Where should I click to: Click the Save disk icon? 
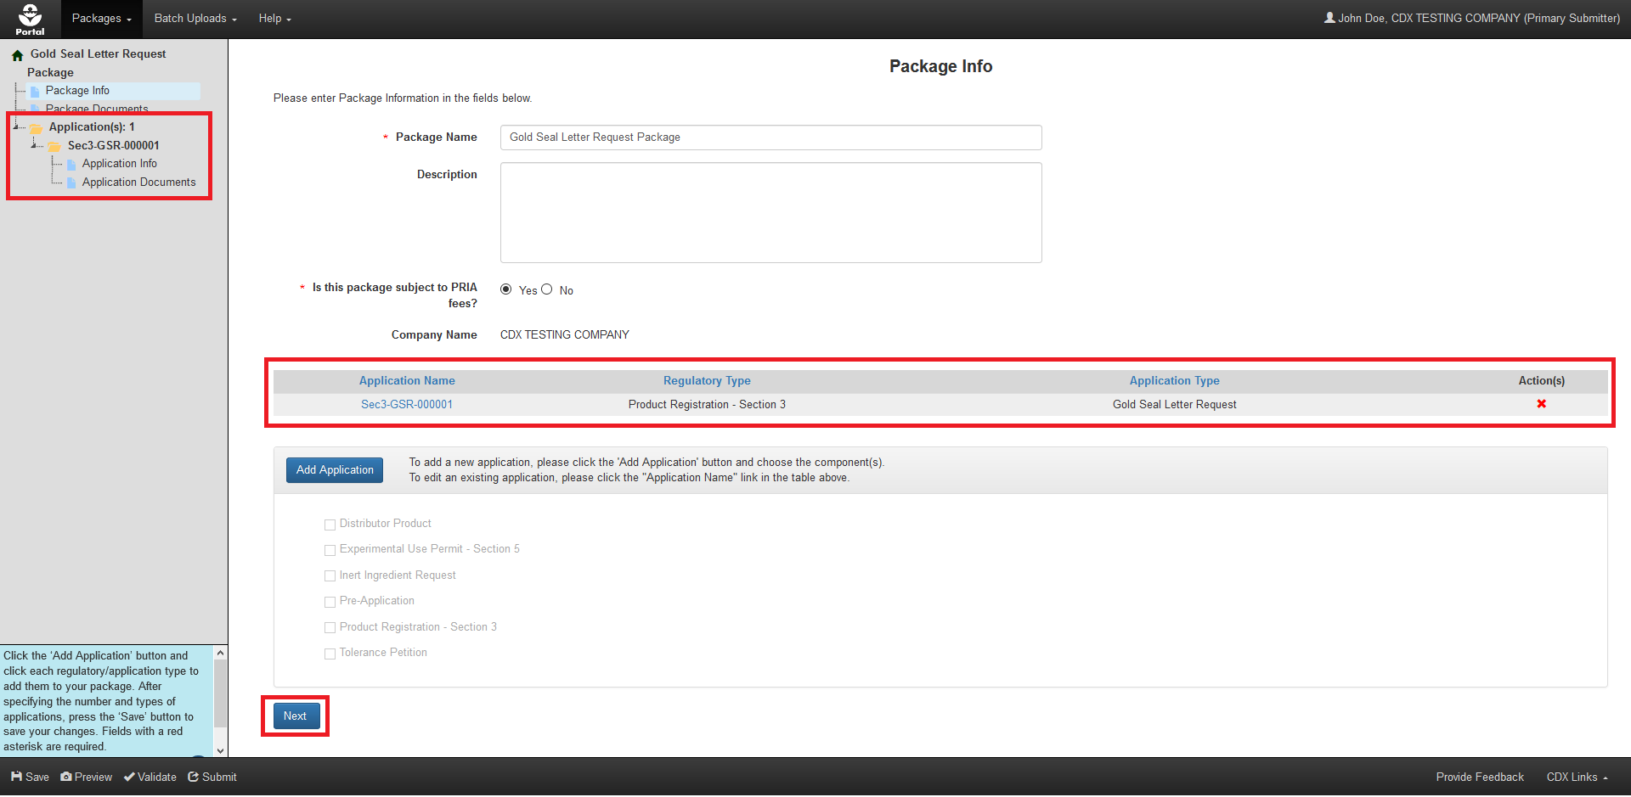[x=16, y=777]
